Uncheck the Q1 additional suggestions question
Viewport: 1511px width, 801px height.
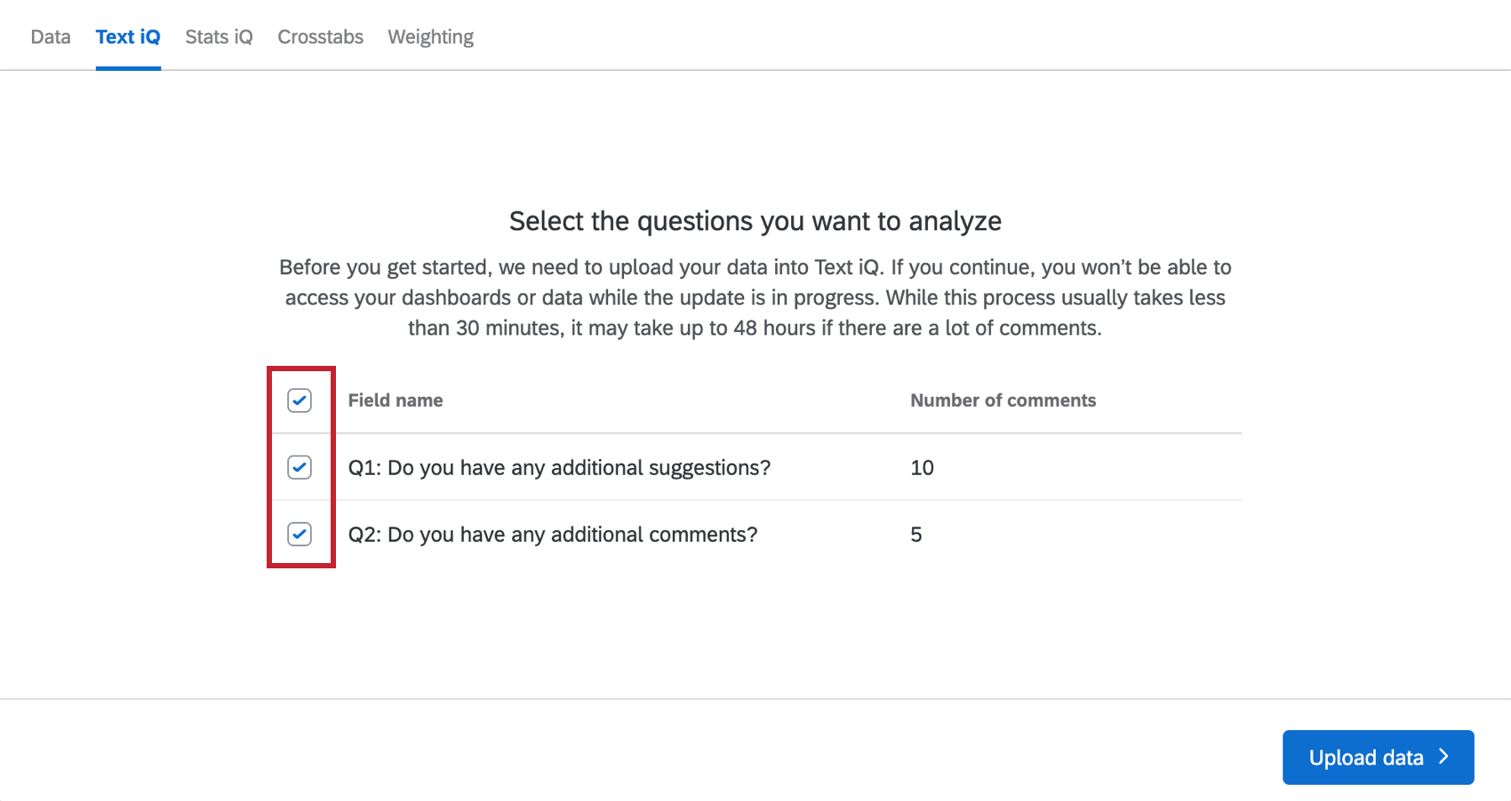[300, 467]
